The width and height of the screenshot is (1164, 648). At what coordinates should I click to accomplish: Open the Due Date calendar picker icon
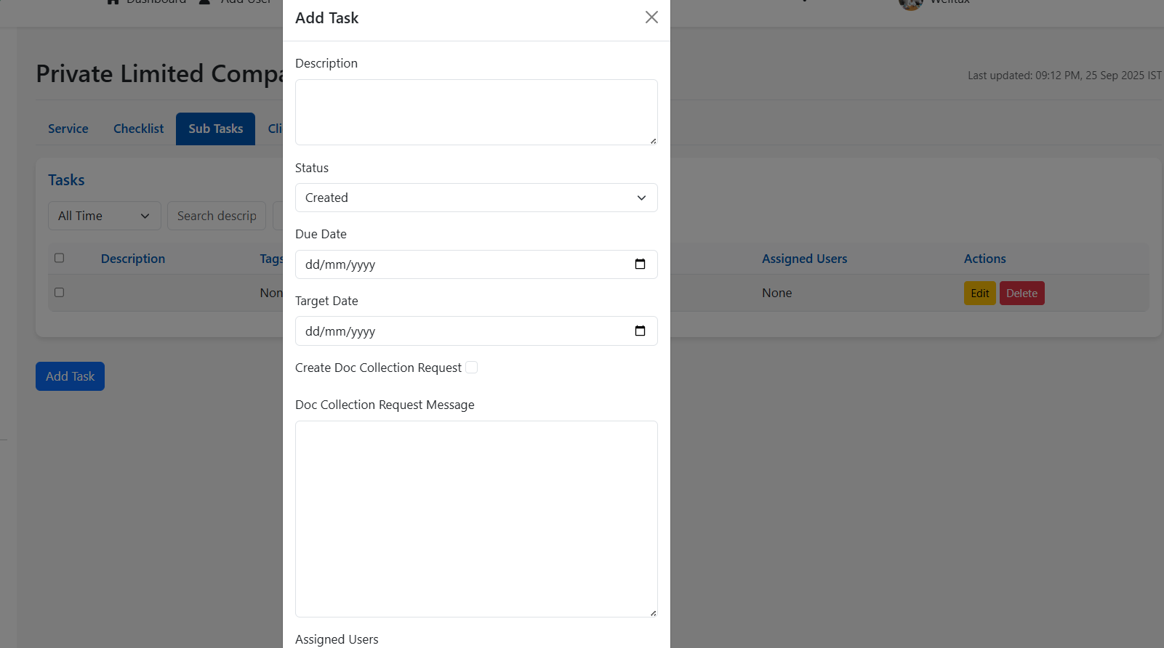[x=640, y=264]
